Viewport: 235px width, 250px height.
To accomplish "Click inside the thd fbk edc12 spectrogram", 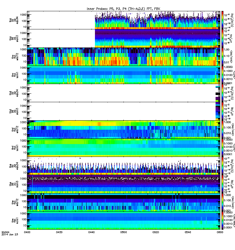I will pyautogui.click(x=123, y=129).
